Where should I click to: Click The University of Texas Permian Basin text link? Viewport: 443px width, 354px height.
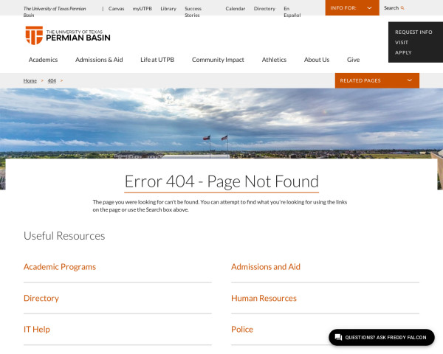[x=55, y=12]
